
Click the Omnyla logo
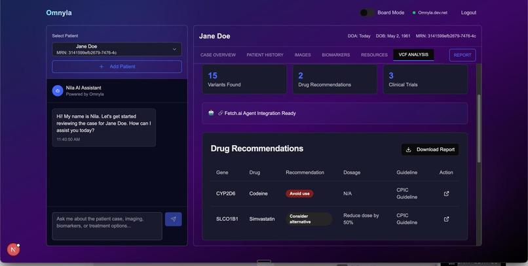[x=59, y=13]
